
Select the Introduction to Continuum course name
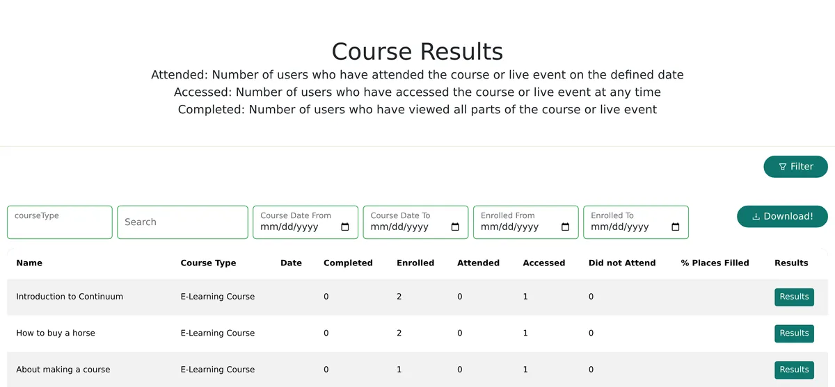pos(70,297)
